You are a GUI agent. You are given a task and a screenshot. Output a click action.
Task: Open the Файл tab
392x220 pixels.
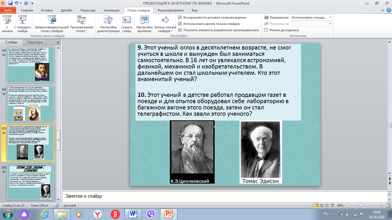click(8, 10)
